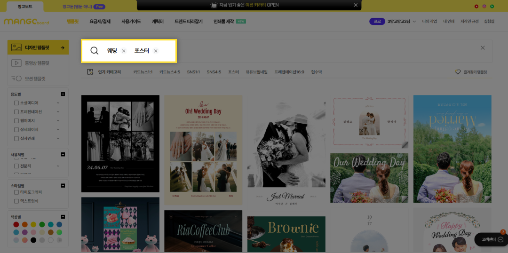Check the 상세페이지 filter
Screen dimensions: 508x253
tap(16, 130)
